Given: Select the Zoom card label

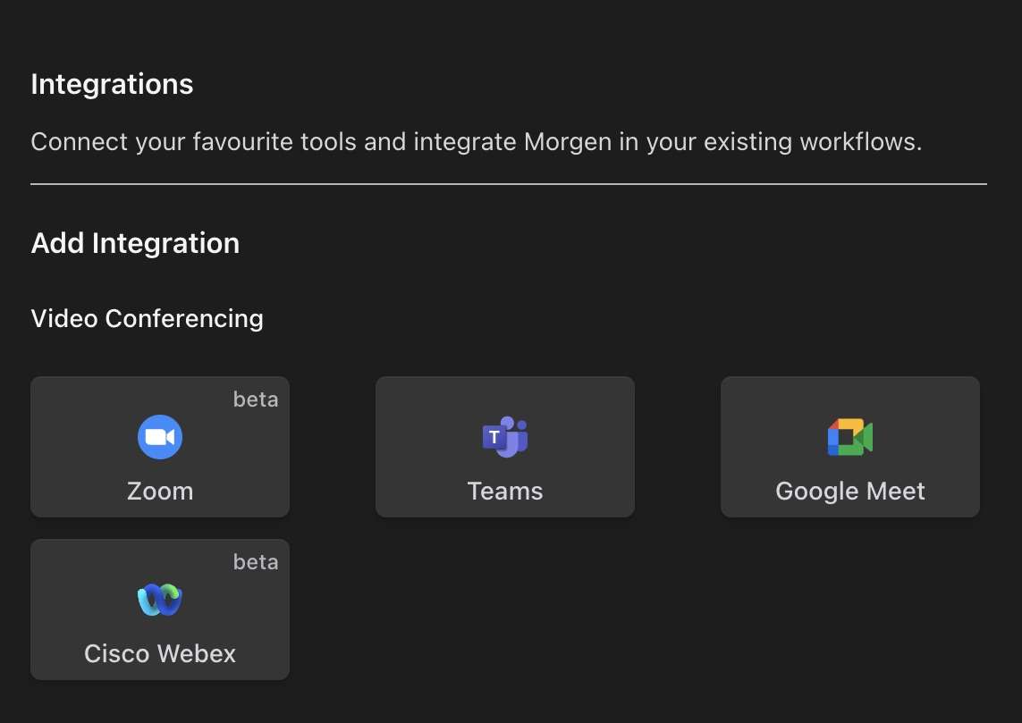Looking at the screenshot, I should point(160,492).
